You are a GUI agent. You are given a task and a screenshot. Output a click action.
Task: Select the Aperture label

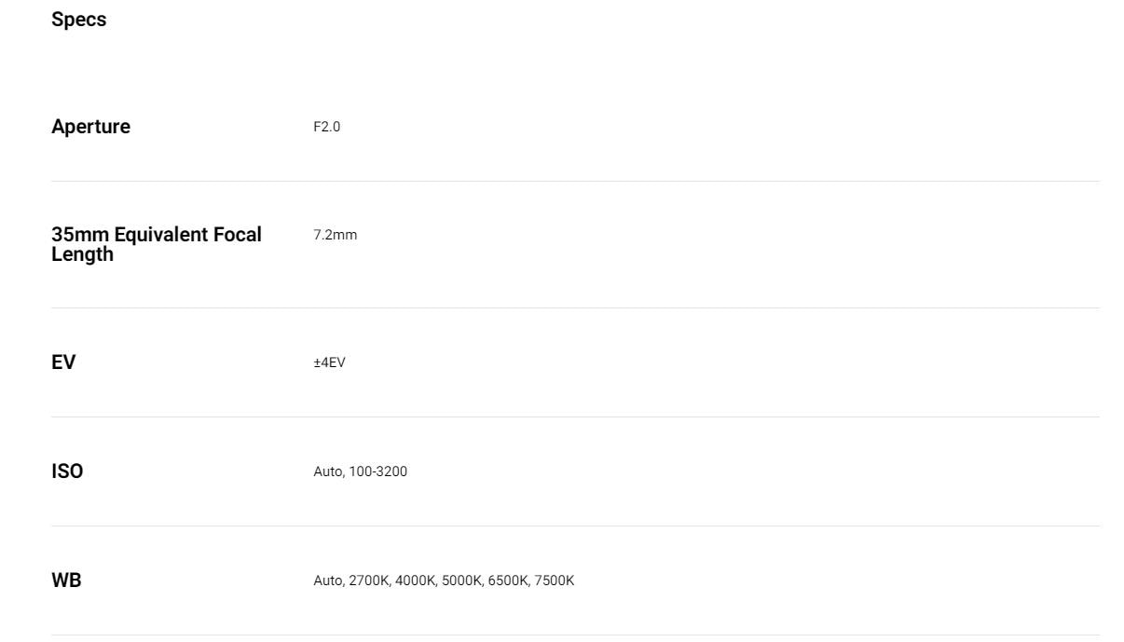pos(90,127)
